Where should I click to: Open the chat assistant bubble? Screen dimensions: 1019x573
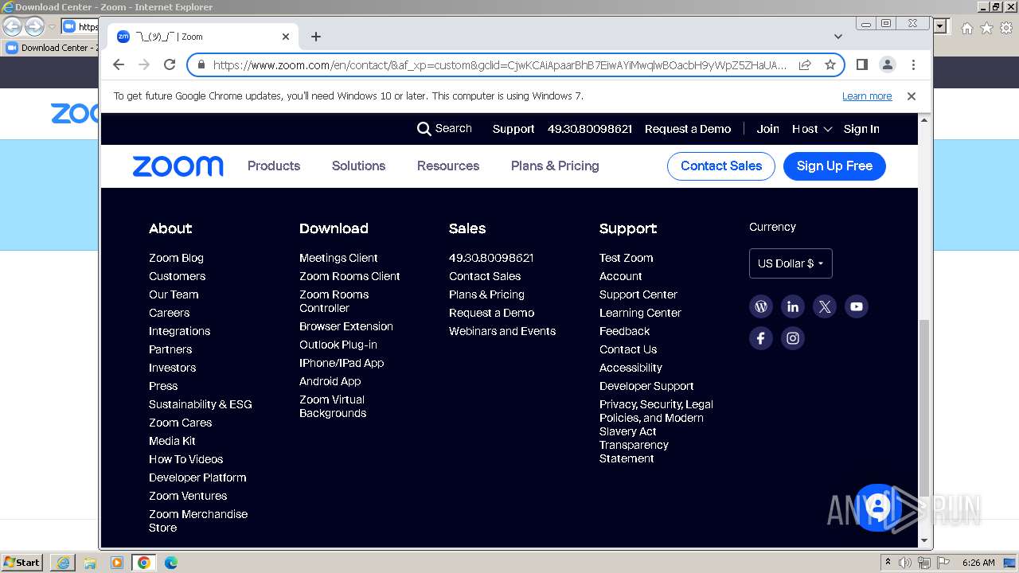pyautogui.click(x=877, y=507)
